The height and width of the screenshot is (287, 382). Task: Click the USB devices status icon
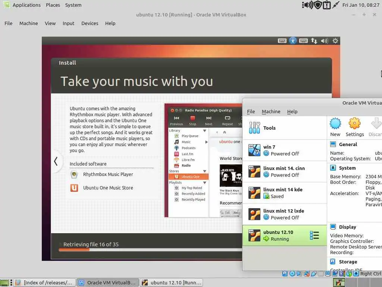(x=313, y=274)
